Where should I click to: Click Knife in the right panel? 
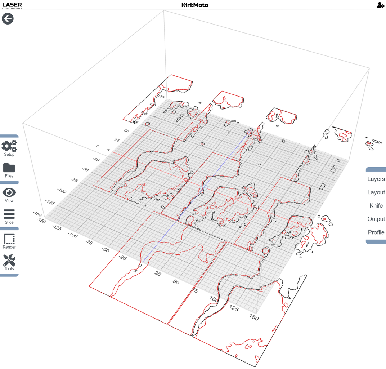(376, 205)
